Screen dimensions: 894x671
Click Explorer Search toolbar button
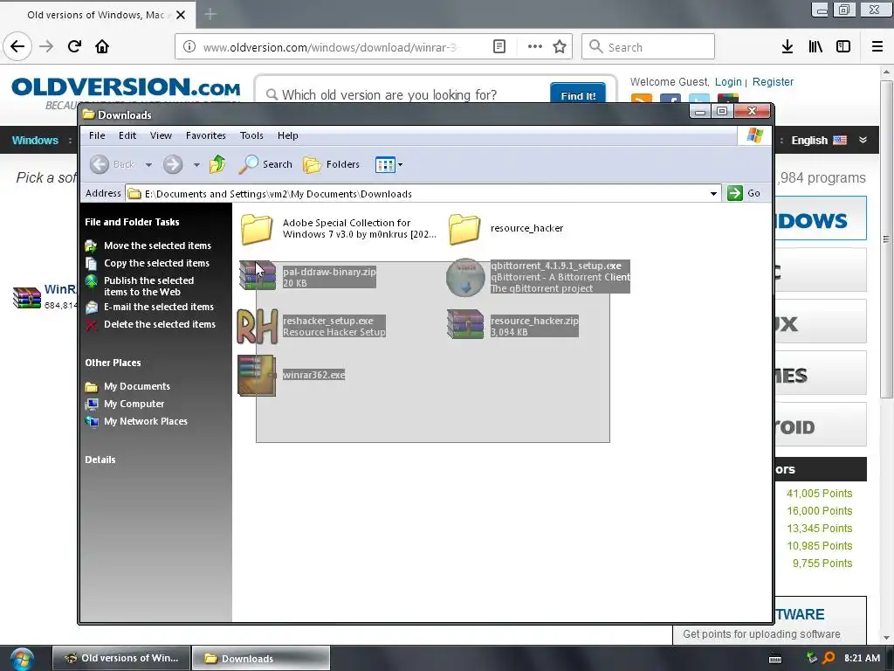coord(265,164)
